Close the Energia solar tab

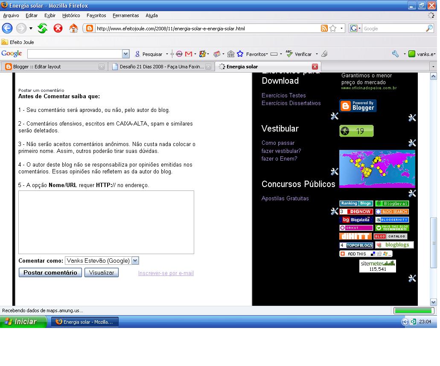(x=315, y=67)
